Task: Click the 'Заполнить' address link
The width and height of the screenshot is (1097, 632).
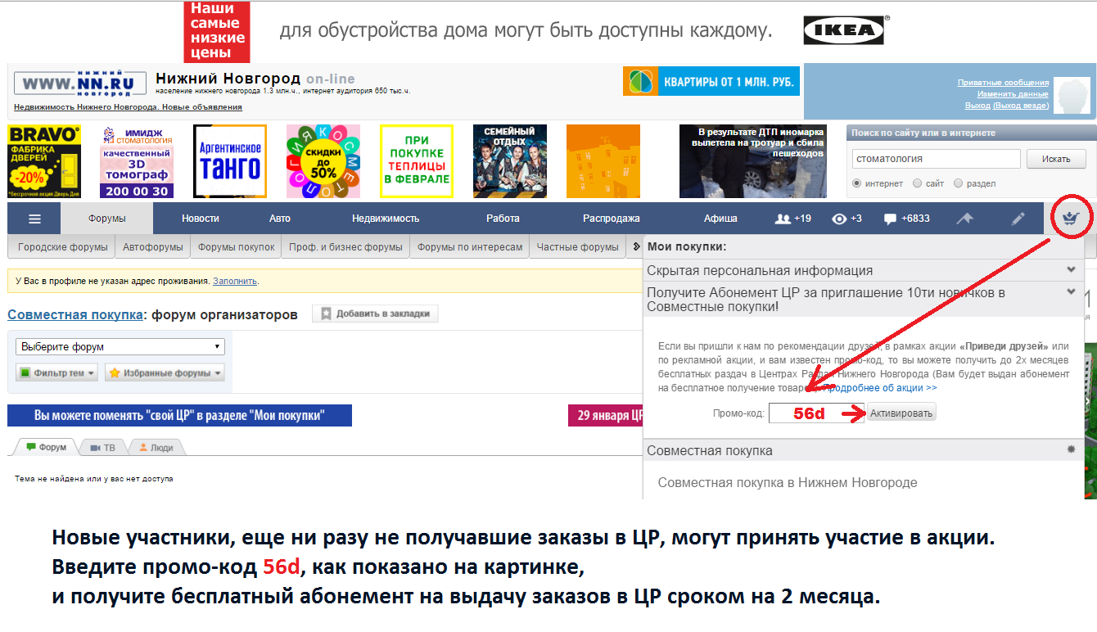Action: point(235,281)
